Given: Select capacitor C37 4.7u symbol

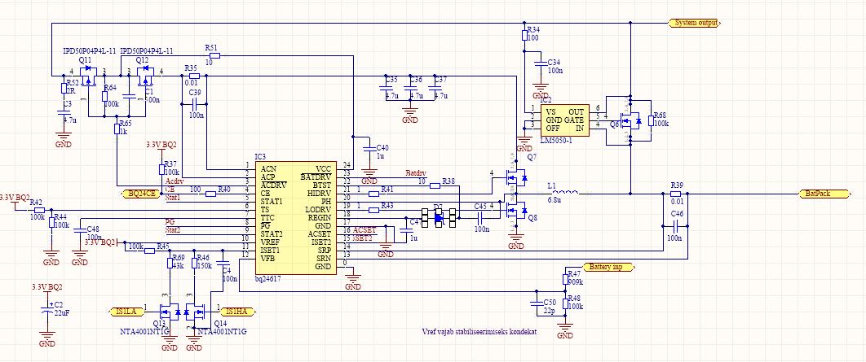Looking at the screenshot, I should click(x=435, y=88).
